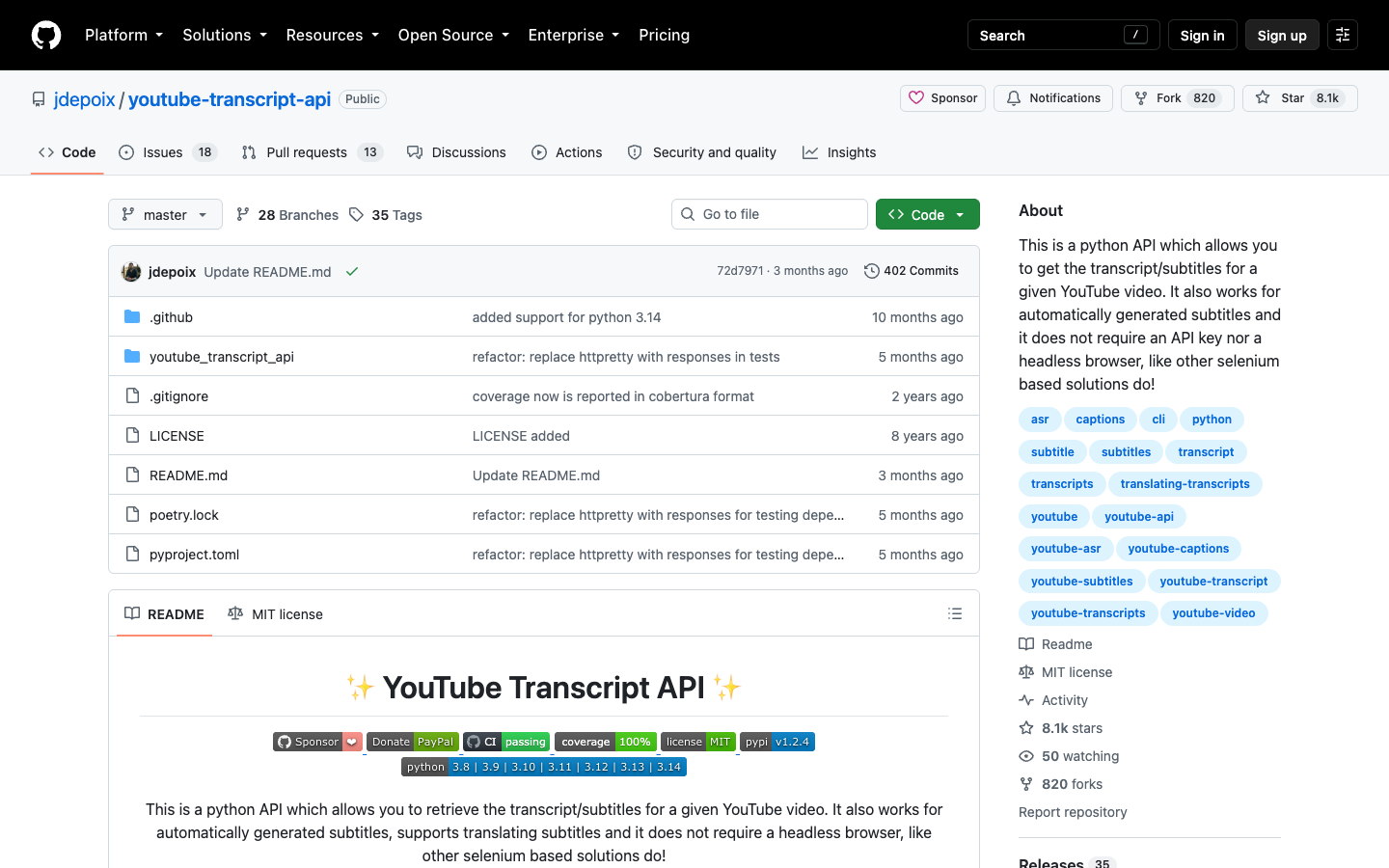The image size is (1389, 868).
Task: Focus the header Search field
Action: coord(1063,35)
